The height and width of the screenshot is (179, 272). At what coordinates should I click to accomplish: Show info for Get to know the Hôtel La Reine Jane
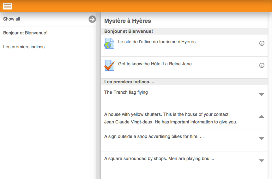coord(262,65)
